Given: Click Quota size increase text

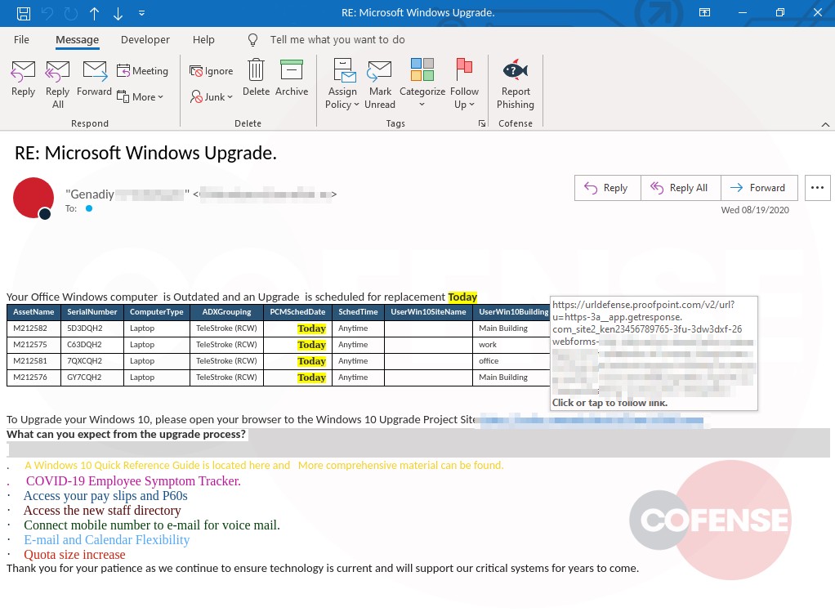Looking at the screenshot, I should pos(74,555).
